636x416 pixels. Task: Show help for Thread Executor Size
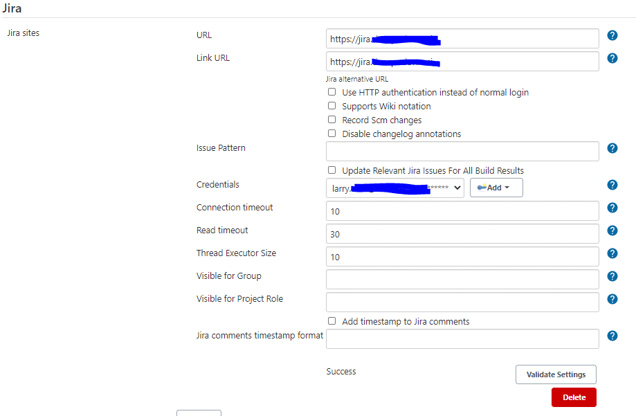pos(612,253)
